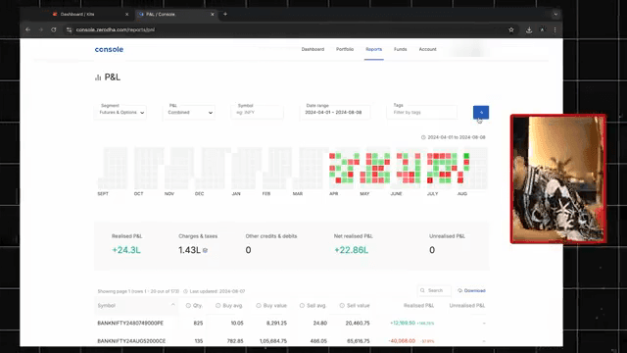Open the Reports nav item

tap(374, 49)
